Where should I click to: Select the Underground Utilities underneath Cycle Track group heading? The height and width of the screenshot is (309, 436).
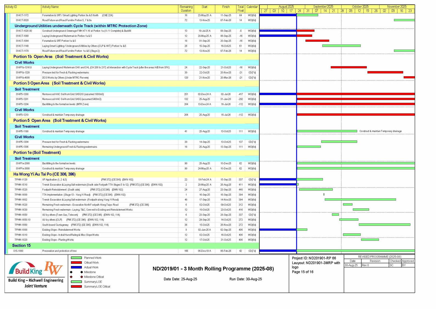pos(81,26)
